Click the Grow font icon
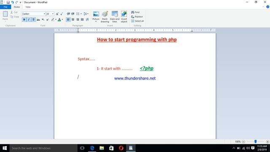 point(57,14)
